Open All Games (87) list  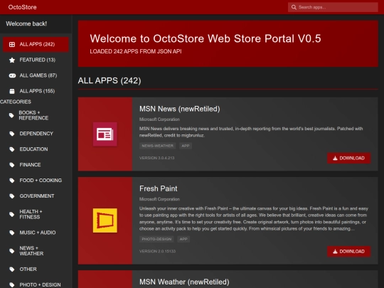[36, 75]
